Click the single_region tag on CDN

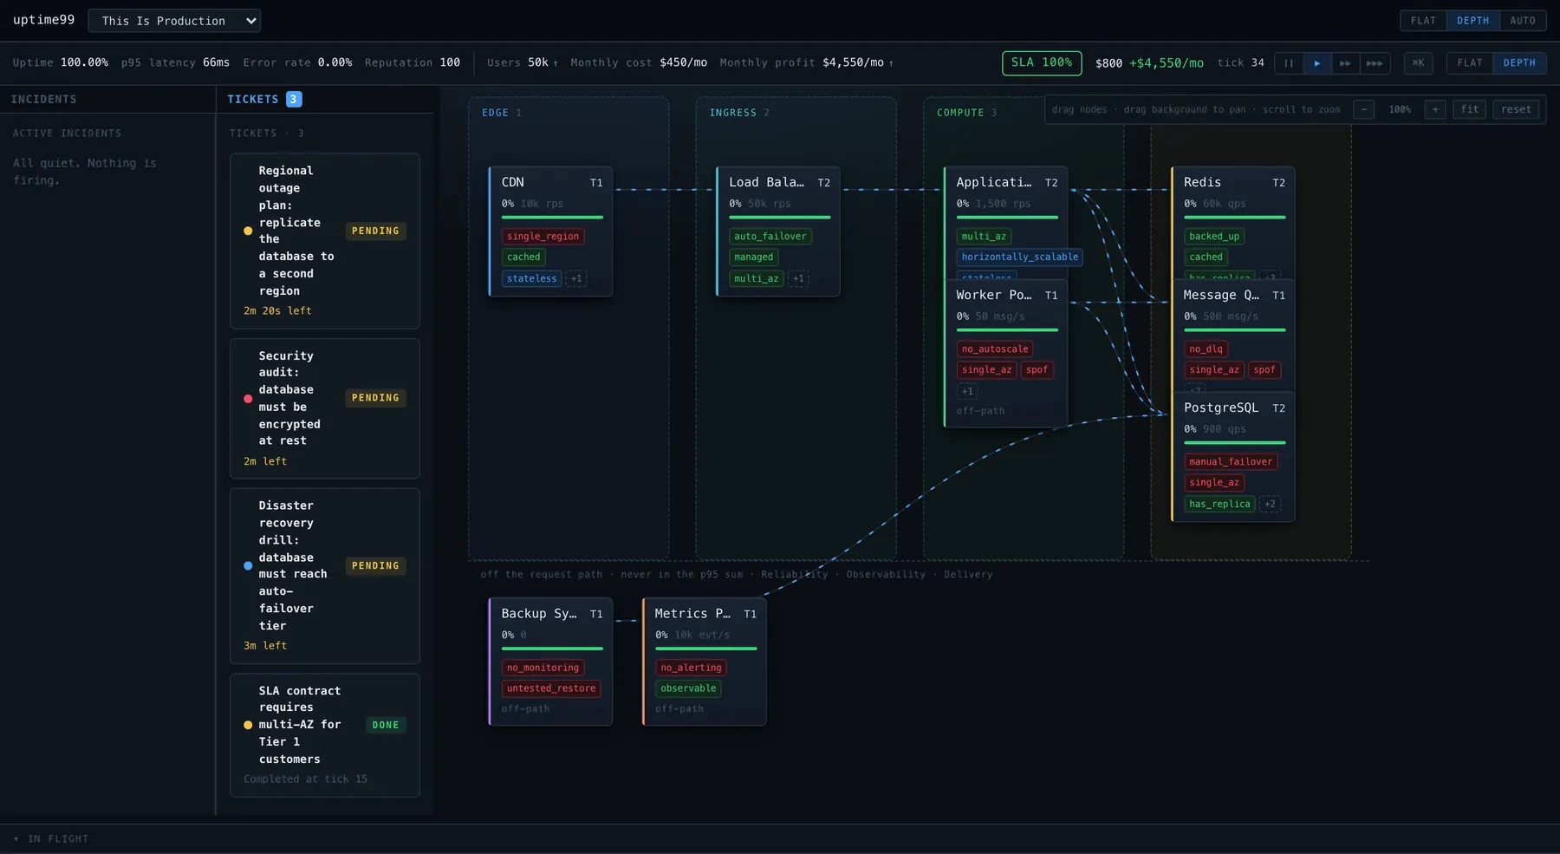543,236
